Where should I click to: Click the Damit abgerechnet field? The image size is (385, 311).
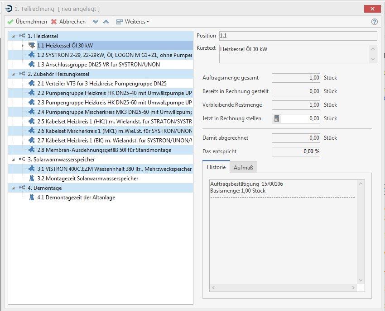tap(296, 138)
